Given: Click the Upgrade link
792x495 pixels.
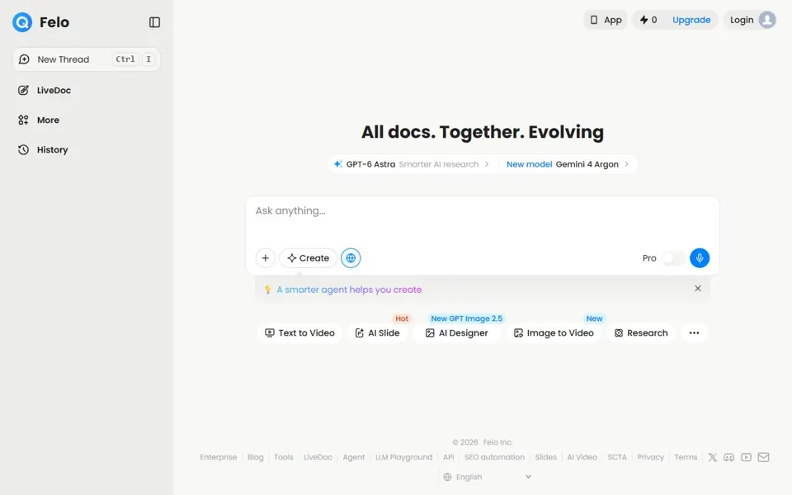Looking at the screenshot, I should pyautogui.click(x=691, y=20).
